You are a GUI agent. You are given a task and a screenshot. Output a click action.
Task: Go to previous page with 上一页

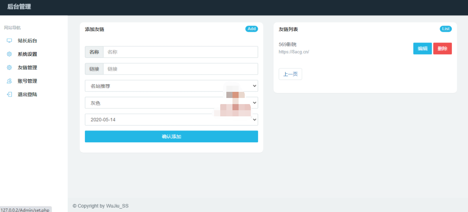tap(290, 74)
